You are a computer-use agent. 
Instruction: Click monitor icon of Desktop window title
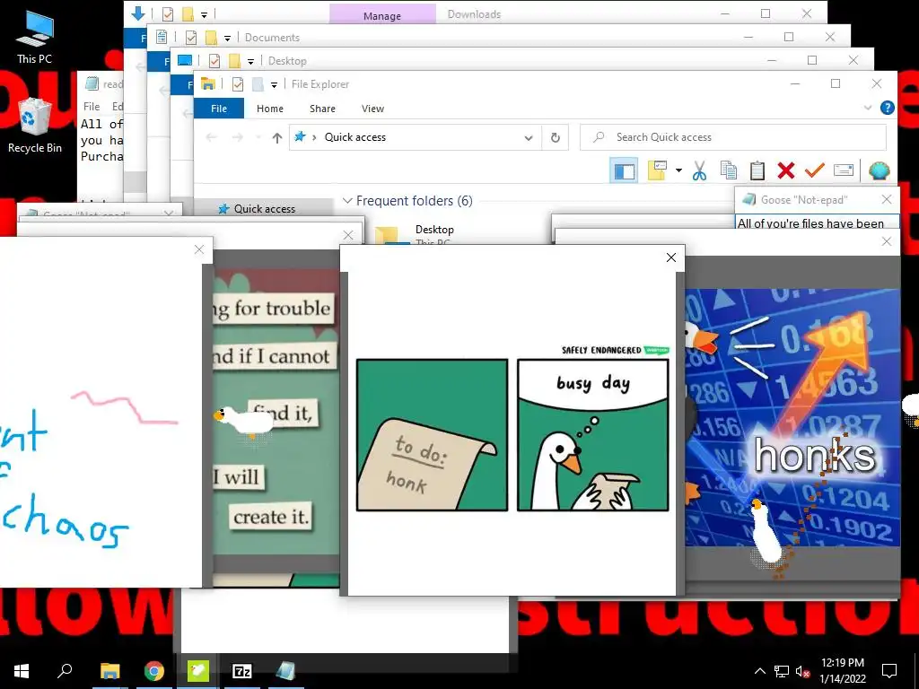[185, 60]
